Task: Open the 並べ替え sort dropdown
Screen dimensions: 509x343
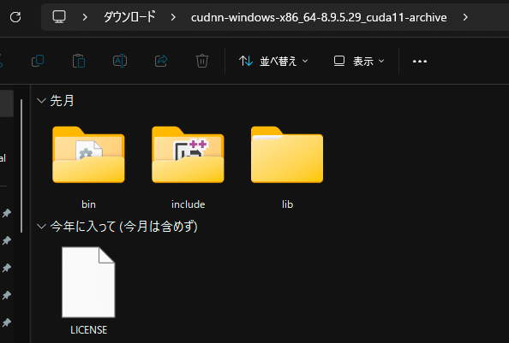Action: pos(273,61)
